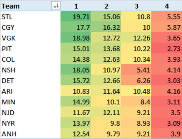The height and width of the screenshot is (139, 182).
Task: Select the NSH team cell
Action: point(30,69)
